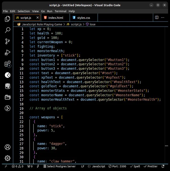Show errors and warnings problems count
170x171 pixels.
tap(17, 166)
